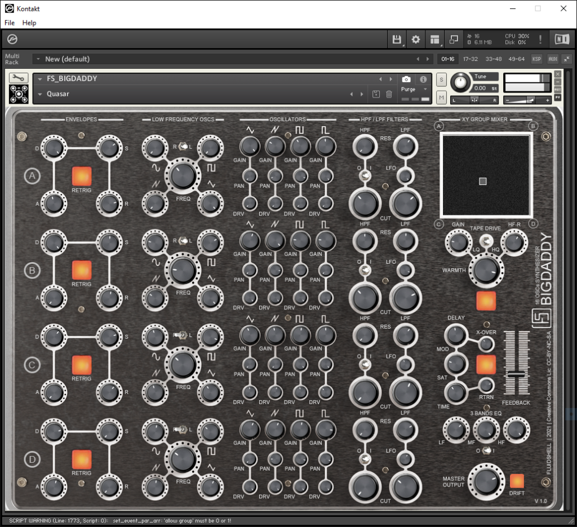Click the delay FEEDBACK fader
Viewport: 577px width, 527px height.
point(516,374)
